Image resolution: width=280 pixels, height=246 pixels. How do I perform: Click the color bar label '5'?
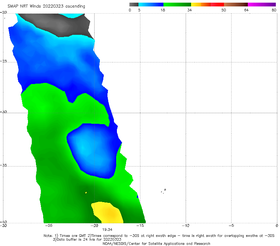pos(139,10)
